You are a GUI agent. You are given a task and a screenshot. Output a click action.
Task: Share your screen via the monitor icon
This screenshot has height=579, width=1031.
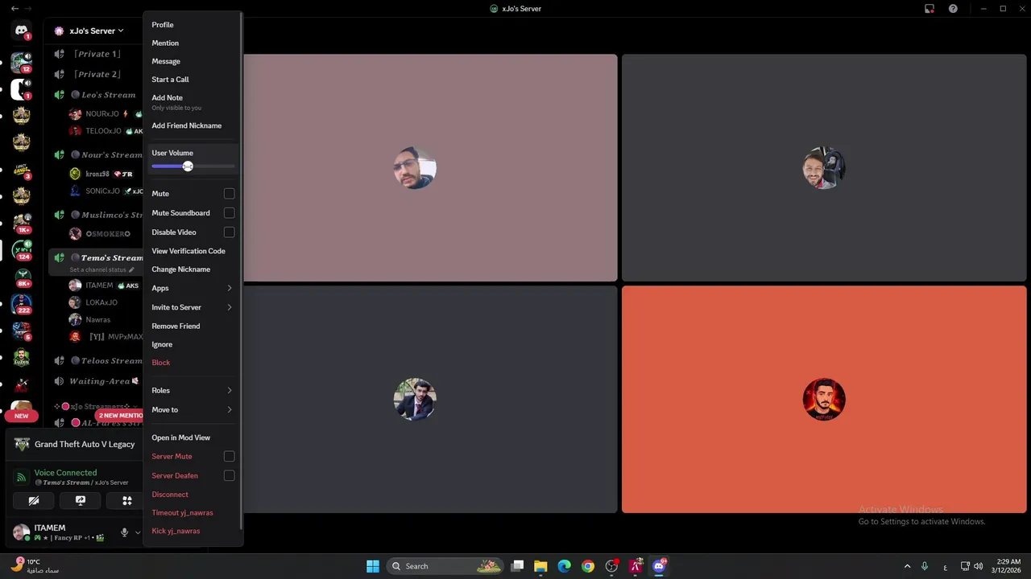(81, 500)
